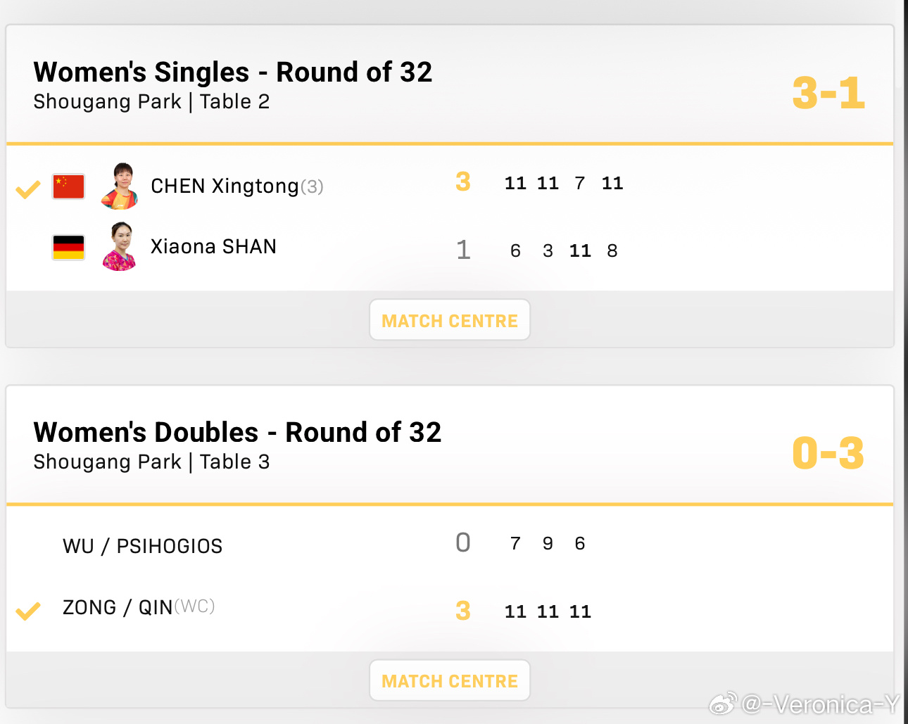Click the seed (3) label next to CHEN Xingtong
Screen dimensions: 908x724
click(312, 186)
